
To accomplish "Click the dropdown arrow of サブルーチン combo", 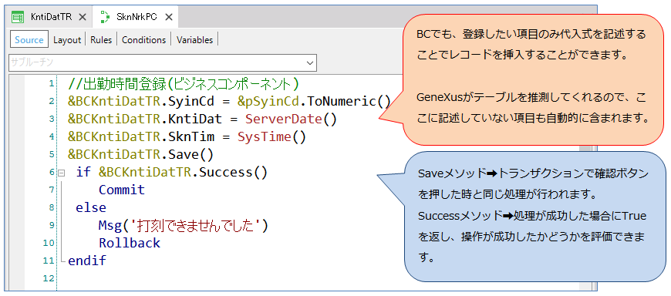I will pos(310,63).
